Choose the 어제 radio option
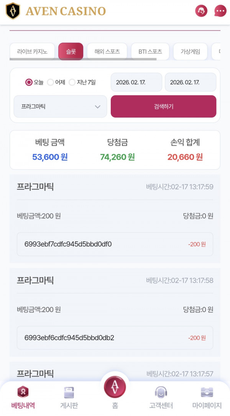 [49, 82]
